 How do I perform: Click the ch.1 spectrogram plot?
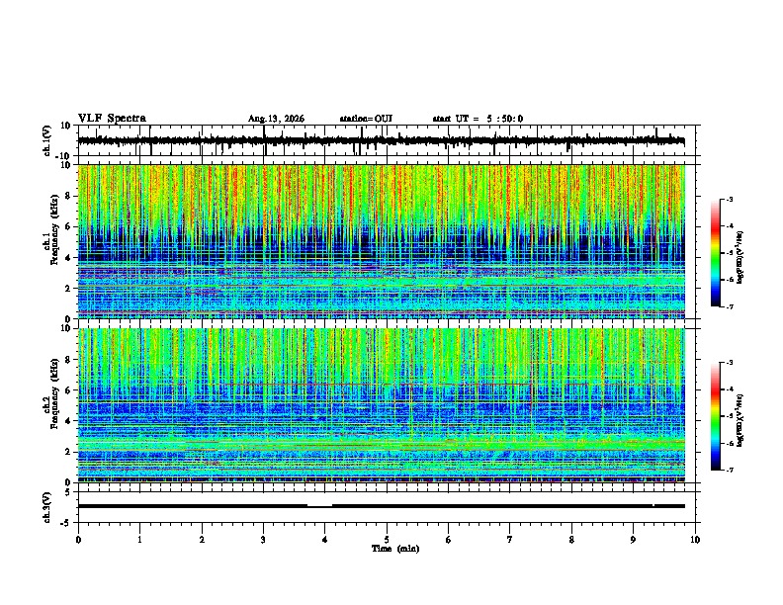coord(382,241)
